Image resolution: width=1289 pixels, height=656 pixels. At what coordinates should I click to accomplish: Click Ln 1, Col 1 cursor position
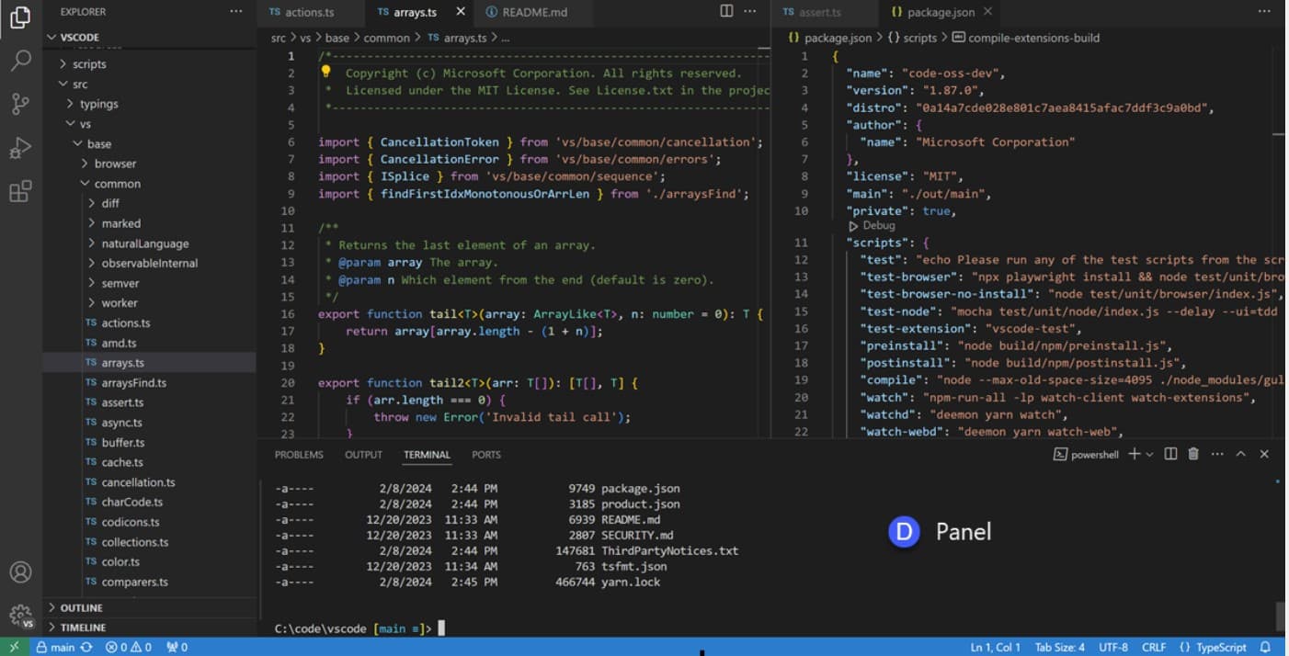tap(996, 647)
